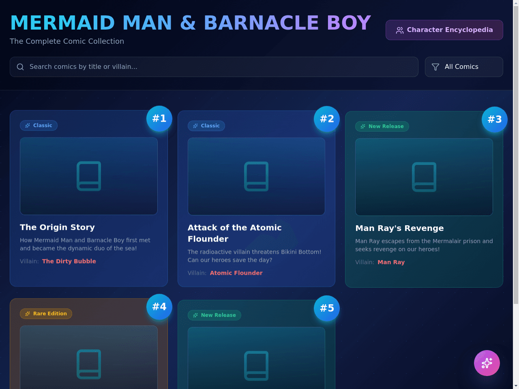Image resolution: width=519 pixels, height=389 pixels.
Task: Click villain name Man Ray
Action: point(391,262)
